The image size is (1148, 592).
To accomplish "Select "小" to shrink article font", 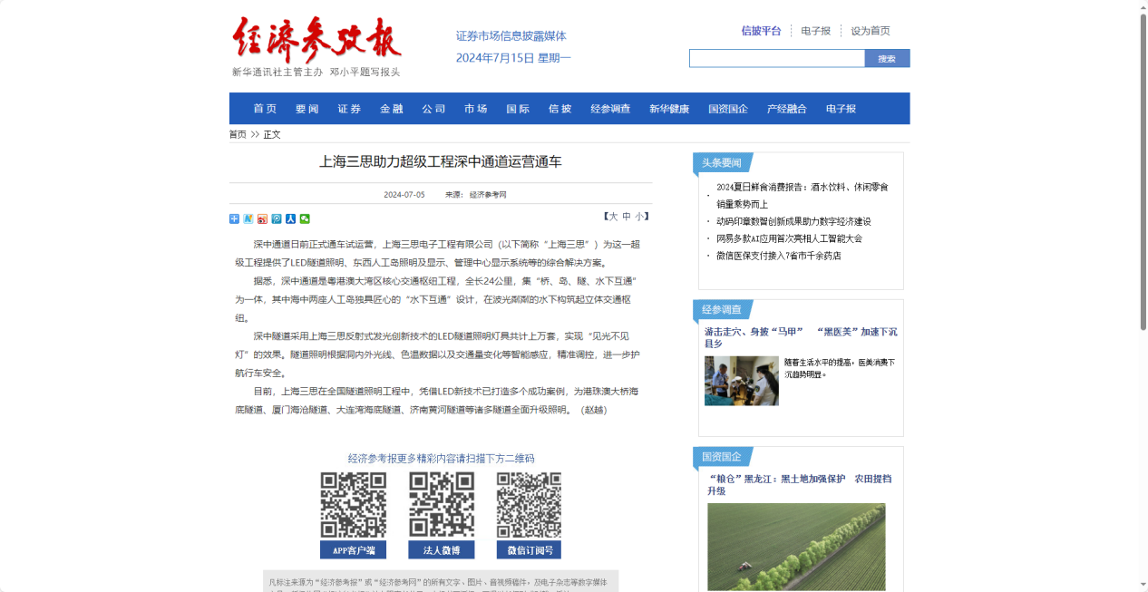I will coord(638,218).
